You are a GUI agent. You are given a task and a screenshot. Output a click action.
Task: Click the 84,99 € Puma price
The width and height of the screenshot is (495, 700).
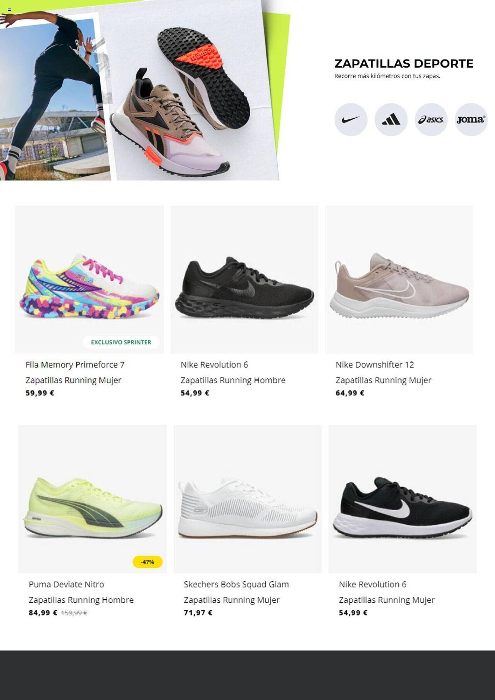[x=43, y=613]
